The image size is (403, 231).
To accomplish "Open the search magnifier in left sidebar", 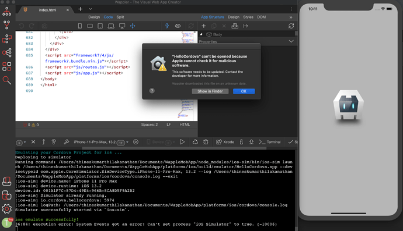I will 6,80.
